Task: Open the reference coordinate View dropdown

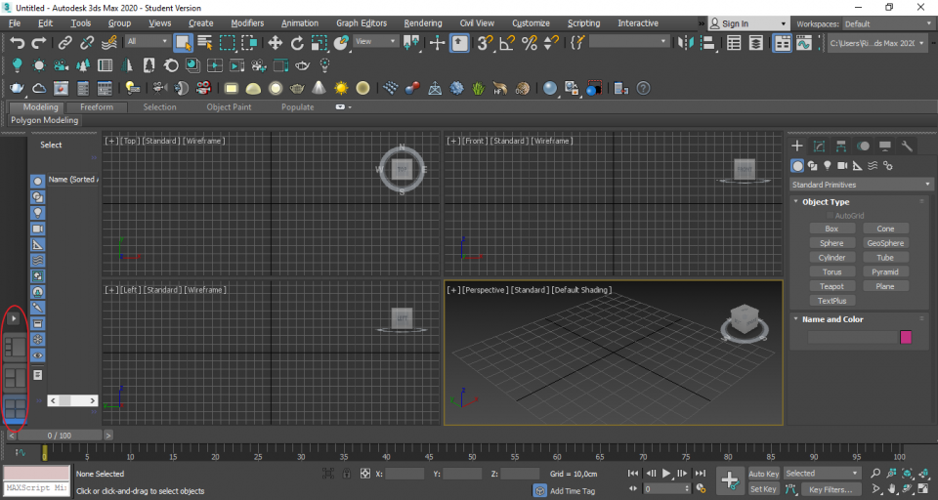Action: (x=375, y=41)
